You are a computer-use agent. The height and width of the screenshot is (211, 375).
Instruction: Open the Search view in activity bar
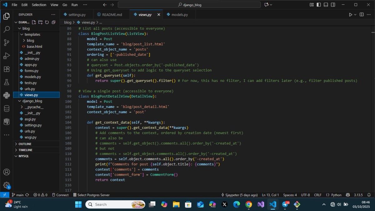point(6,29)
